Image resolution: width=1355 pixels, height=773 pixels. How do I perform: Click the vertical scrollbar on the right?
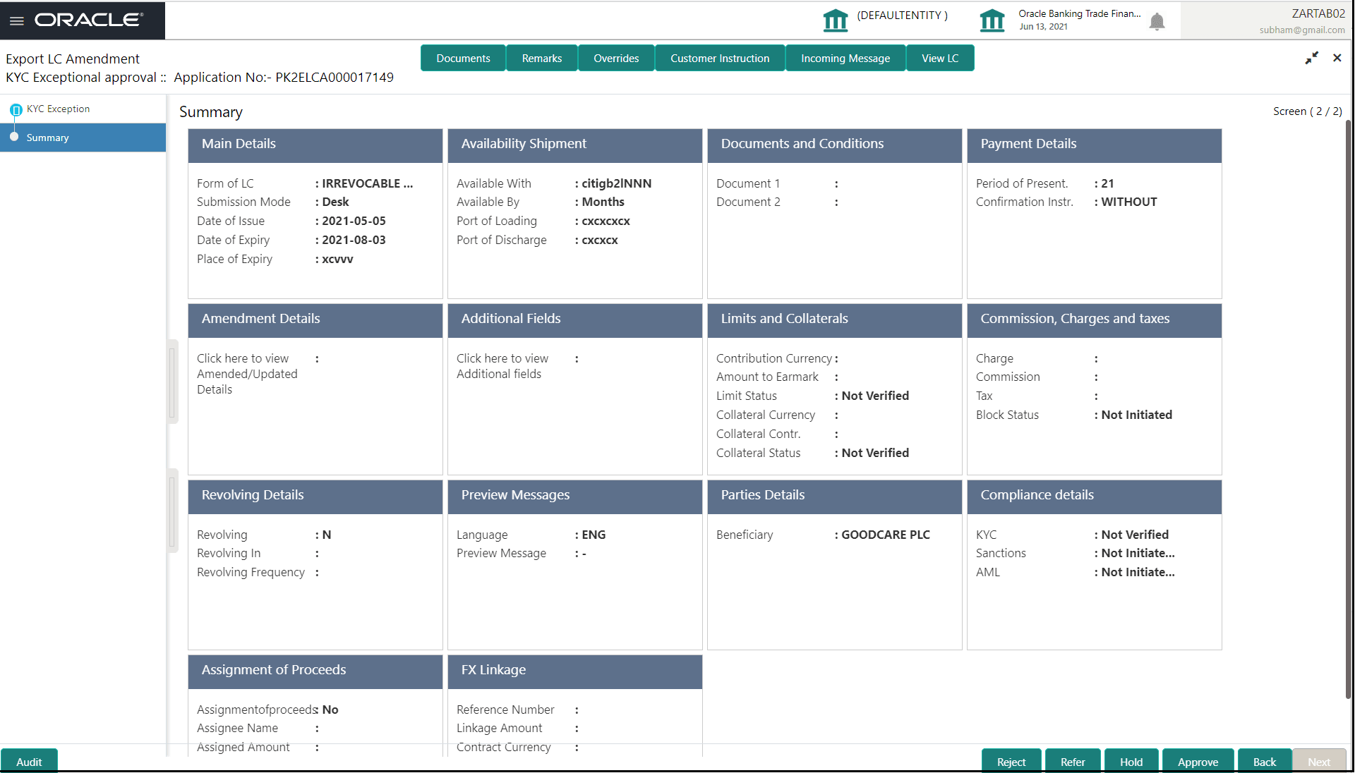click(x=1348, y=409)
